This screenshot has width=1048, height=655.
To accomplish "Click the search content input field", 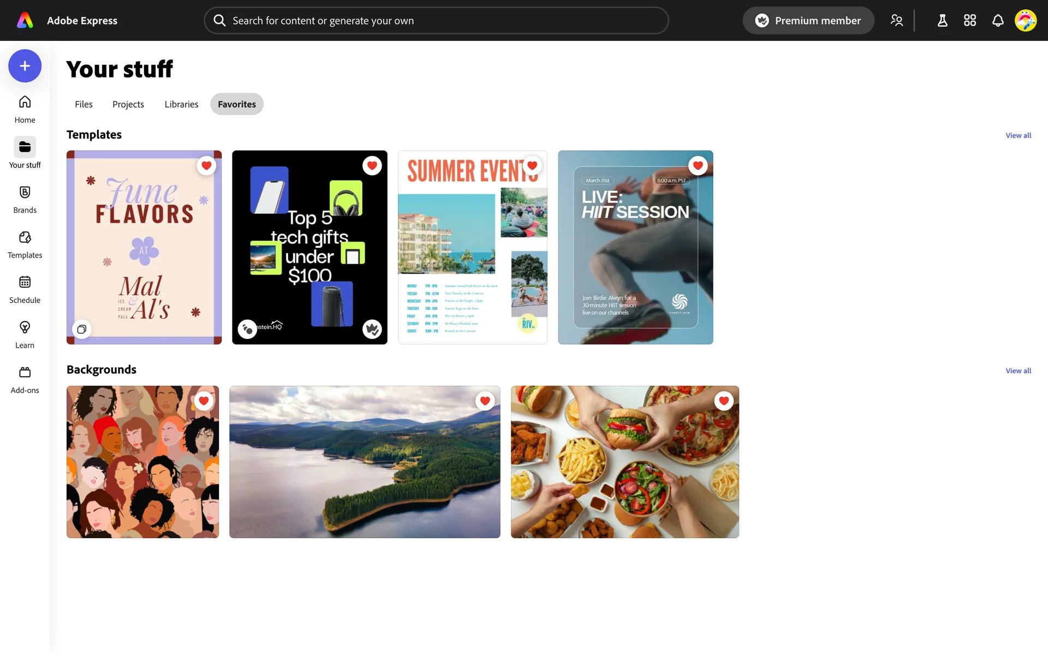I will 437,21.
